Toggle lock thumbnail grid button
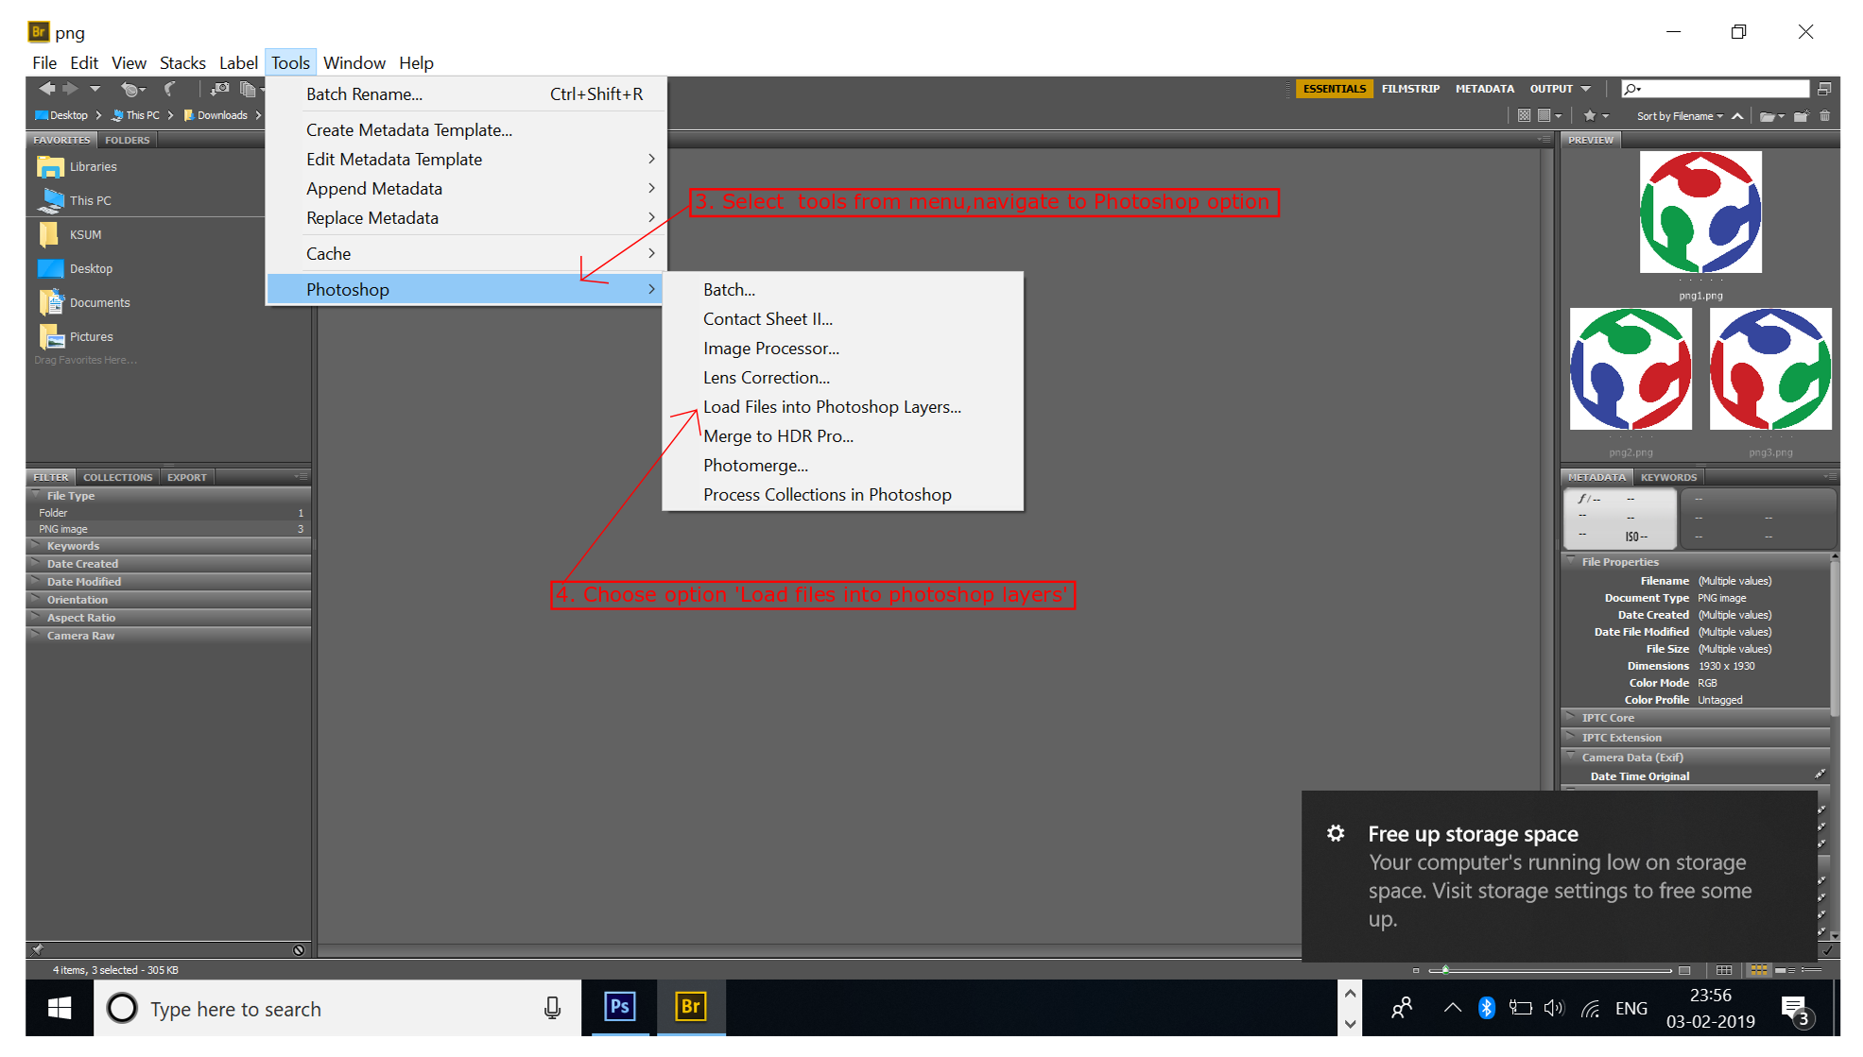The height and width of the screenshot is (1057, 1863). [x=1724, y=970]
